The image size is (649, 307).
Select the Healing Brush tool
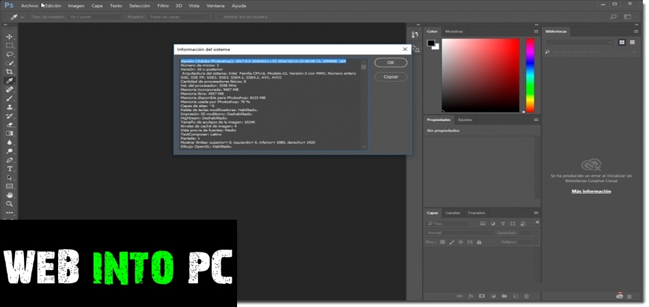pyautogui.click(x=10, y=89)
